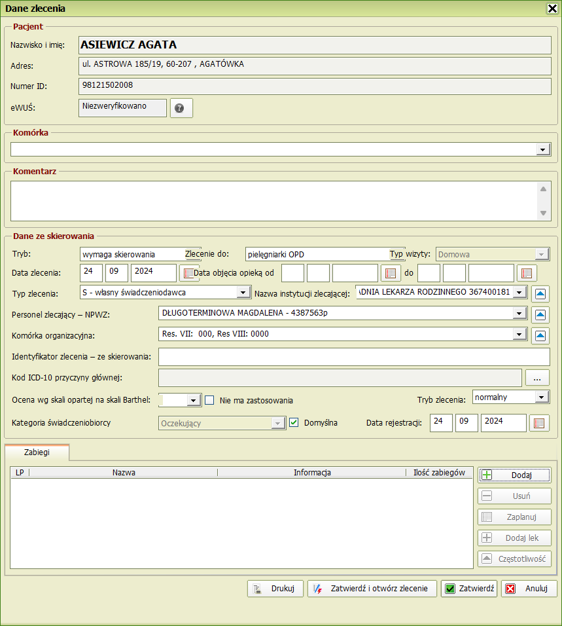Image resolution: width=562 pixels, height=626 pixels.
Task: Expand the Tryb zlecenia dropdown
Action: (x=541, y=397)
